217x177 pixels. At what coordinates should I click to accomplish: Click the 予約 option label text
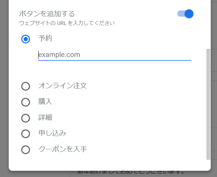(x=45, y=39)
